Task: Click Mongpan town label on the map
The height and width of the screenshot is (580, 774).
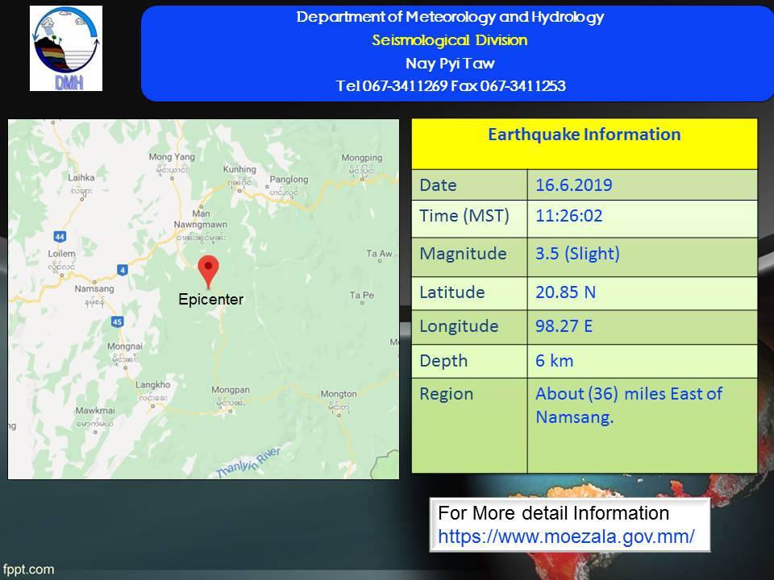Action: coord(230,391)
